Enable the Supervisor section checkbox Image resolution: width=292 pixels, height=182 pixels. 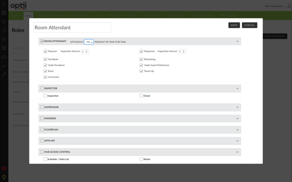click(x=42, y=107)
